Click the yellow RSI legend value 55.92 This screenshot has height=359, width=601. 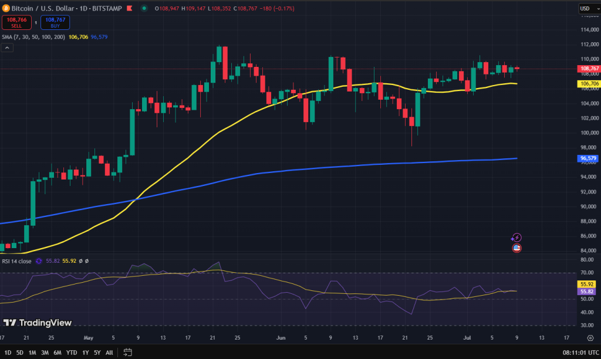[x=69, y=261]
